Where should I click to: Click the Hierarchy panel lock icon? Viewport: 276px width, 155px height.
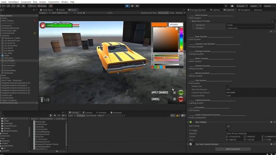(34, 10)
